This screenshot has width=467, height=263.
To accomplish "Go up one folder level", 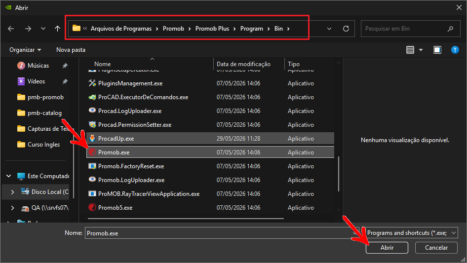I will tap(57, 29).
